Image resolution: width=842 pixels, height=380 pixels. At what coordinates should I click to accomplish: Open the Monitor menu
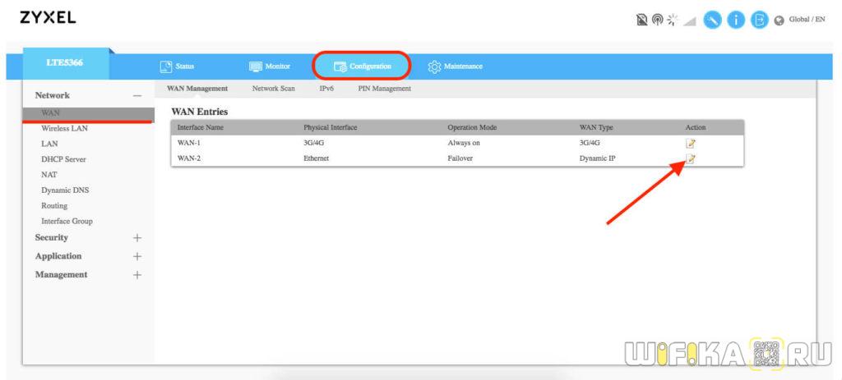pos(270,66)
